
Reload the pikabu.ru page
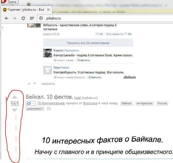[x=23, y=18]
